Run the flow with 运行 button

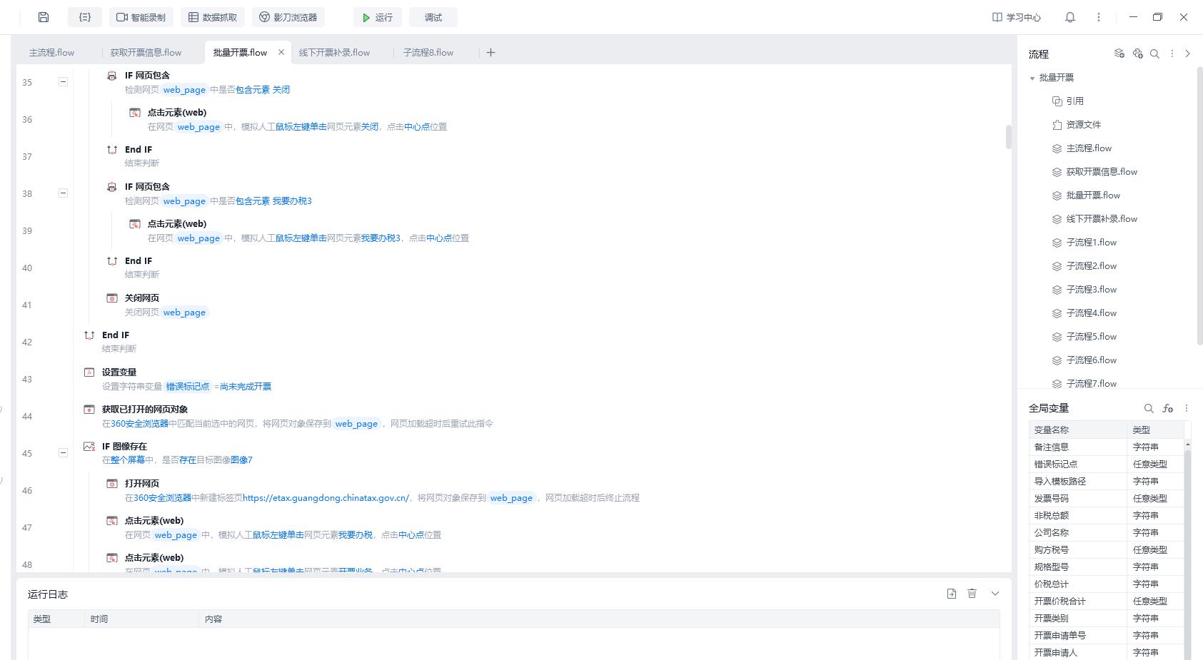coord(377,17)
